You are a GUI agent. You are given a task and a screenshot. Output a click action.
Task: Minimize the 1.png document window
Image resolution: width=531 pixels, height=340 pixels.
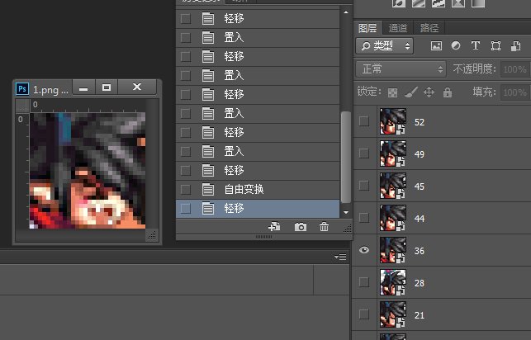pos(83,87)
